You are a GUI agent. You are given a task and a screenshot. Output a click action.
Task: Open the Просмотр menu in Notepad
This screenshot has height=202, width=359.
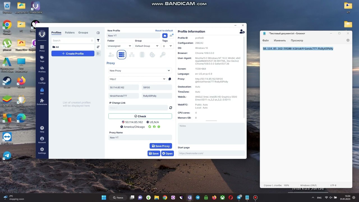point(297,40)
